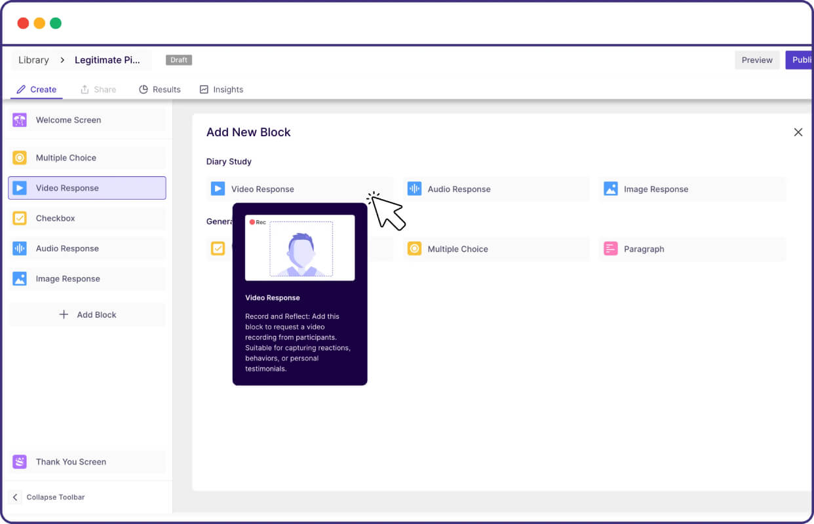Click the pencil icon on Create tab
Screen dimensions: 814x524
point(21,89)
